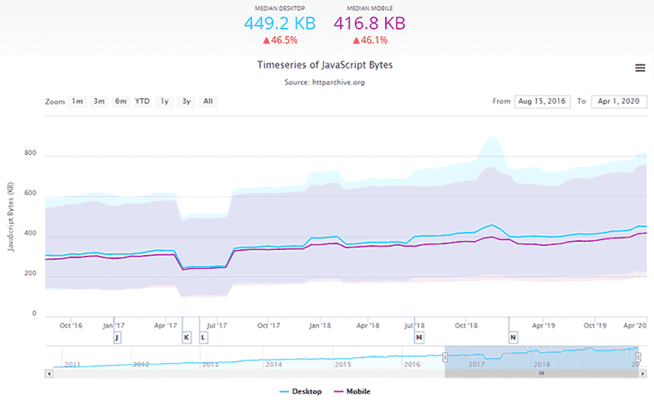The image size is (654, 402).
Task: Zoom to year-to-date with YTD
Action: click(x=143, y=101)
